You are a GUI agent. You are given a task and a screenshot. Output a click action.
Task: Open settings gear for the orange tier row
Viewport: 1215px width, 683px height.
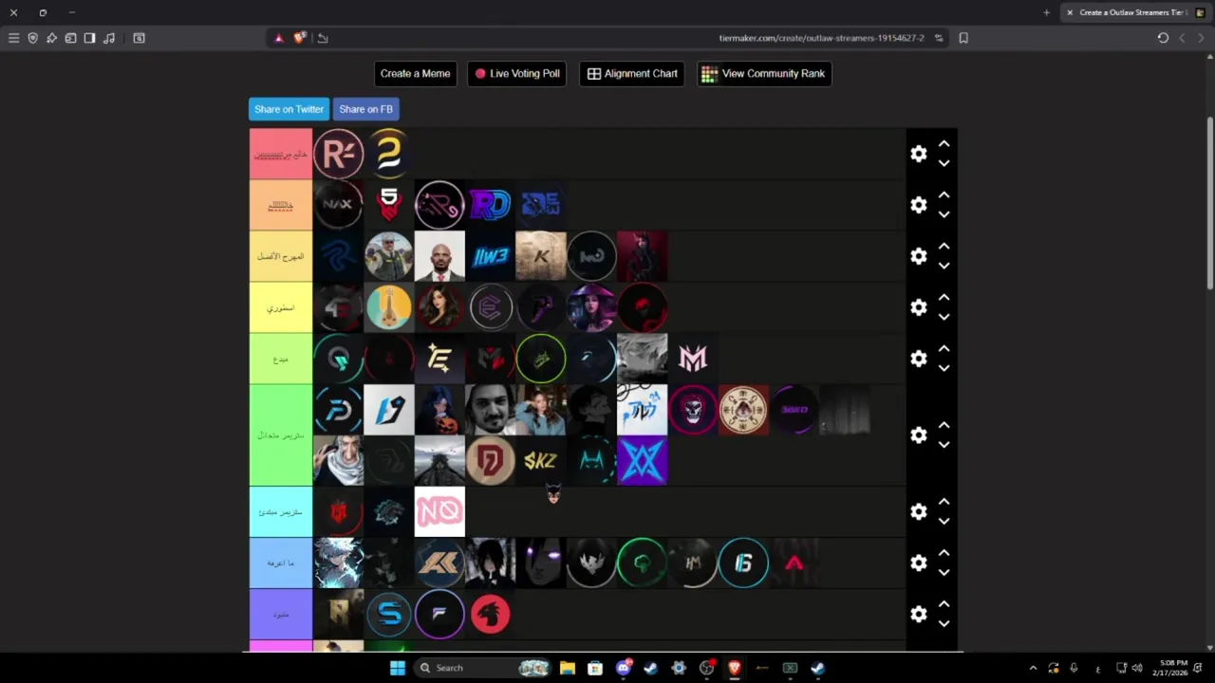918,205
